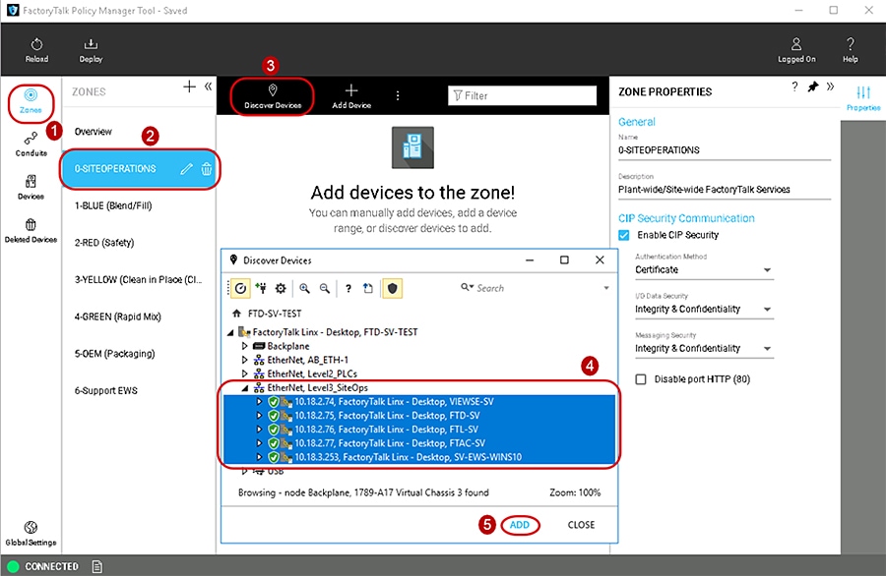Select the 4-GREEN (Rapid Mix) zone
This screenshot has height=576, width=886.
pyautogui.click(x=117, y=317)
